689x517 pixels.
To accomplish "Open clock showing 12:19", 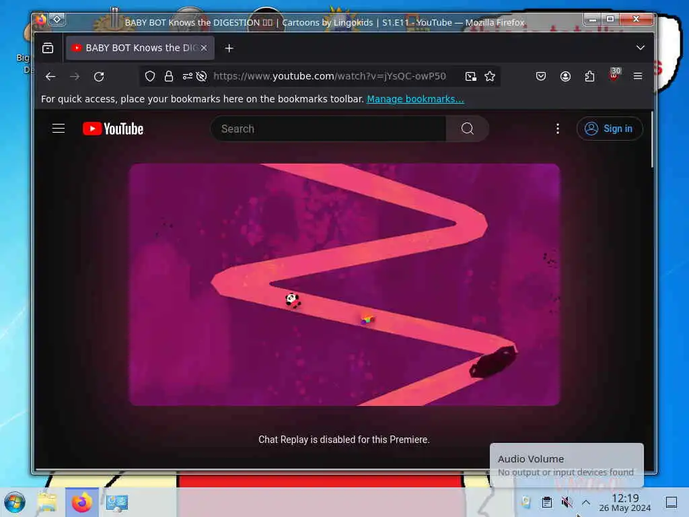I will 625,502.
